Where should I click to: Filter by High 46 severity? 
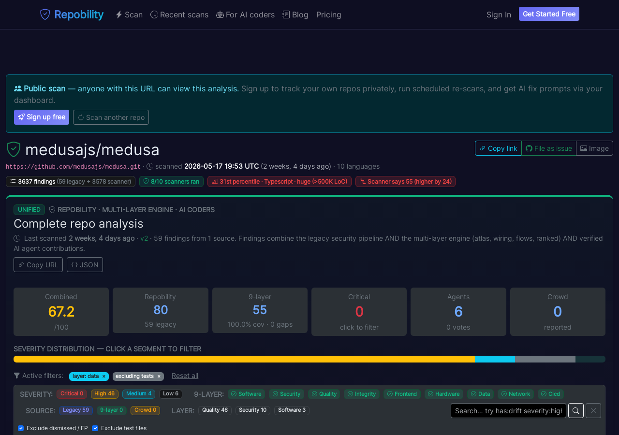tap(104, 394)
